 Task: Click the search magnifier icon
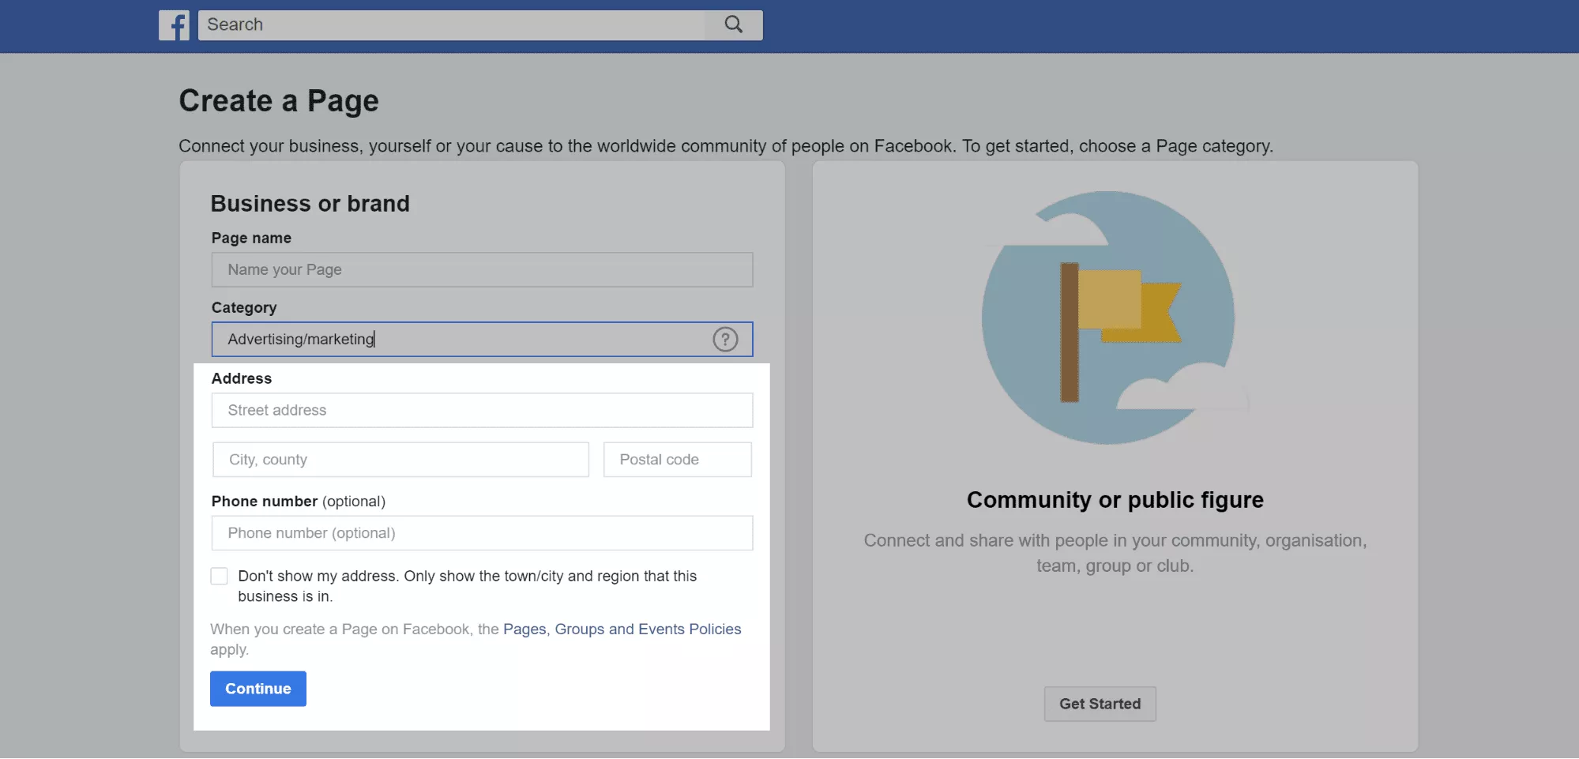pyautogui.click(x=734, y=24)
